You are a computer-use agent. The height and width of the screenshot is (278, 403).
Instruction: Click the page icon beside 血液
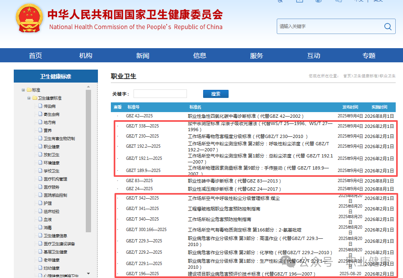[40, 219]
